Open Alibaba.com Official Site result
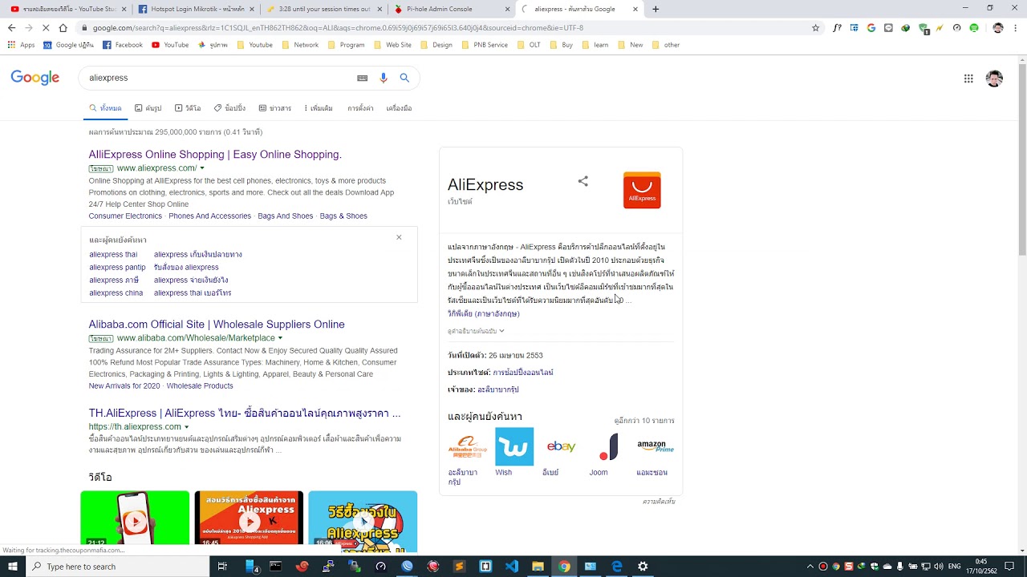Image resolution: width=1027 pixels, height=577 pixels. pos(217,325)
